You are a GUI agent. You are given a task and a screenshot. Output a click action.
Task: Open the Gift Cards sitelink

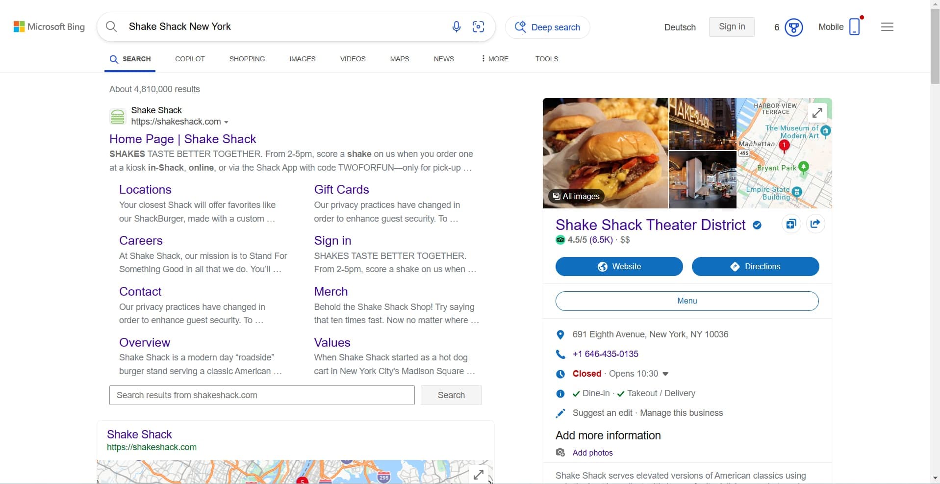(341, 190)
